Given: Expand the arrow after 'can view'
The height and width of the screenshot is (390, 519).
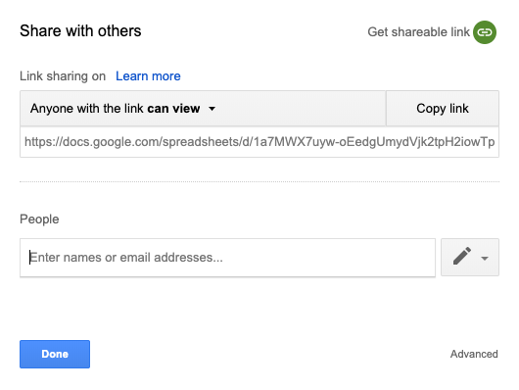Looking at the screenshot, I should pyautogui.click(x=212, y=109).
